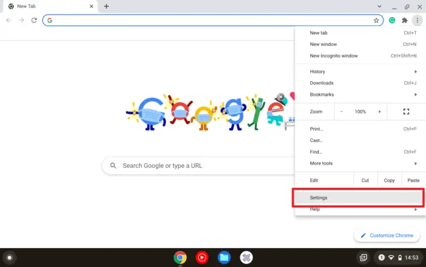The height and width of the screenshot is (267, 426).
Task: Open a New Incognito window
Action: point(360,56)
